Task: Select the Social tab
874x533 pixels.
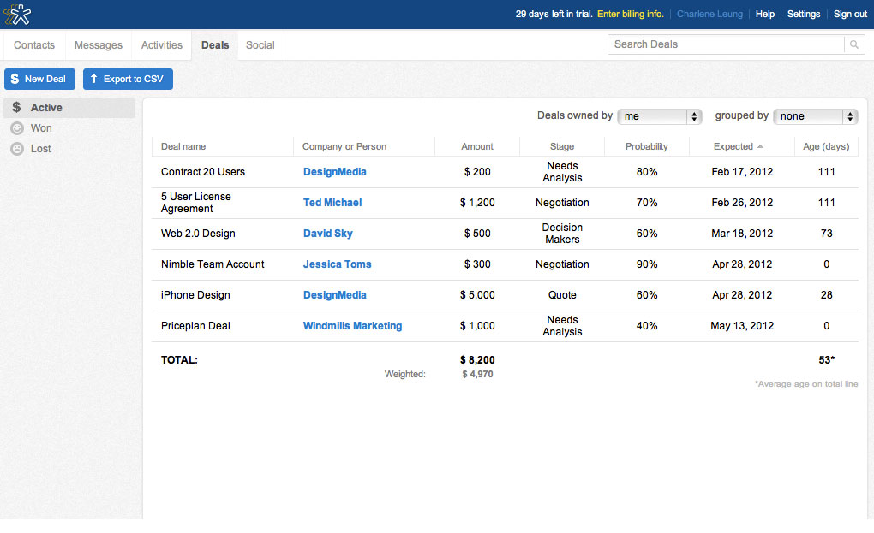Action: [260, 45]
